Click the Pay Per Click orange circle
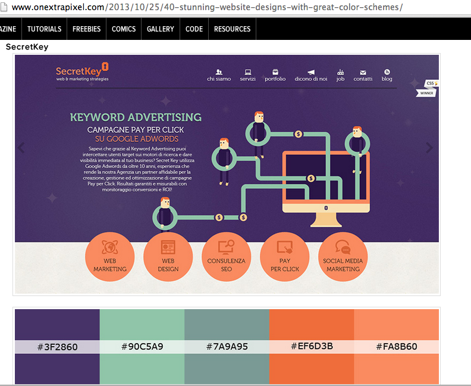Image resolution: width=471 pixels, height=386 pixels. (x=285, y=257)
